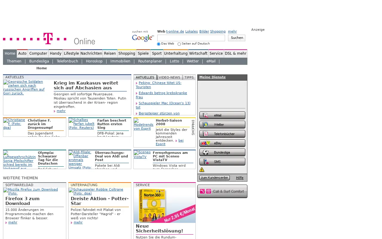This screenshot has width=382, height=239.
Task: Go to Immobilien in the sub-navigation
Action: 120,61
